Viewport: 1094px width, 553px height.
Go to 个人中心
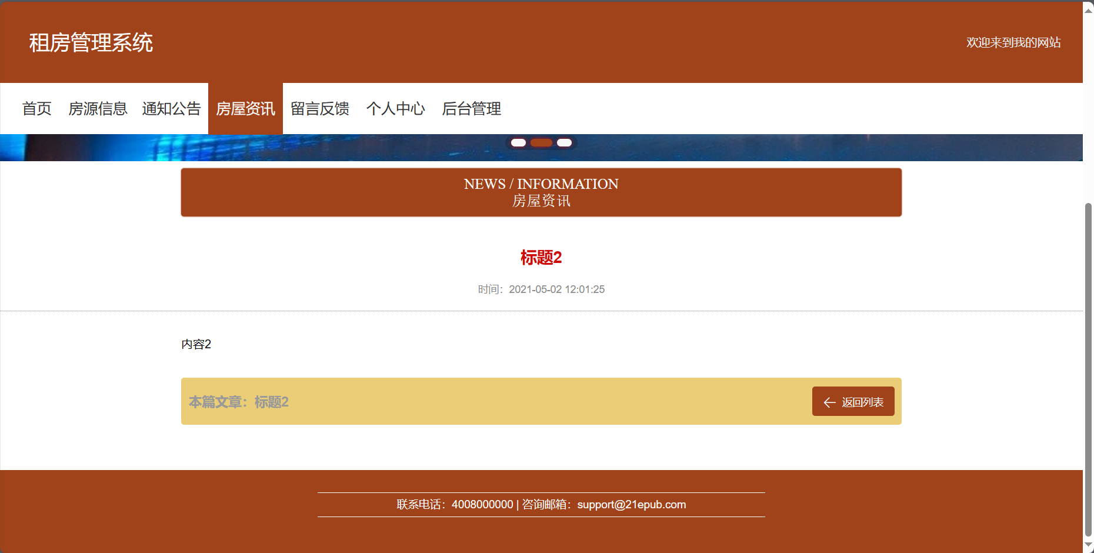pos(395,109)
